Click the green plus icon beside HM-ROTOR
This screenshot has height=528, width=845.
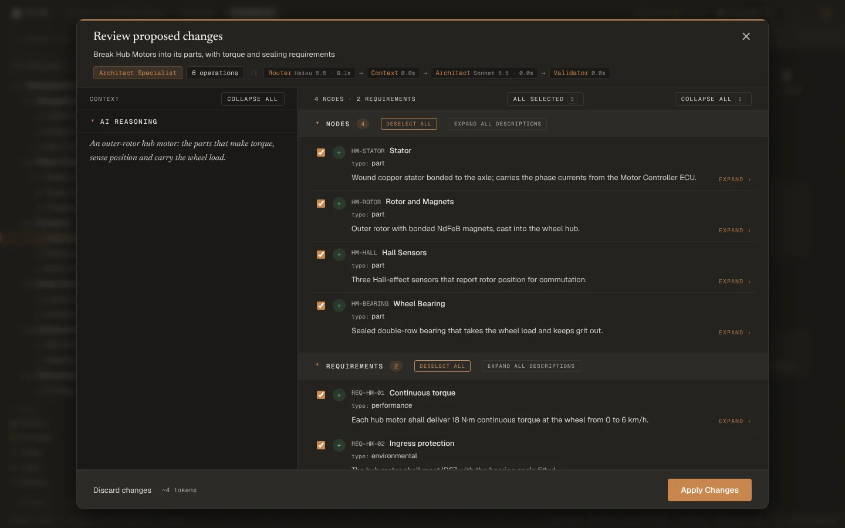(339, 204)
